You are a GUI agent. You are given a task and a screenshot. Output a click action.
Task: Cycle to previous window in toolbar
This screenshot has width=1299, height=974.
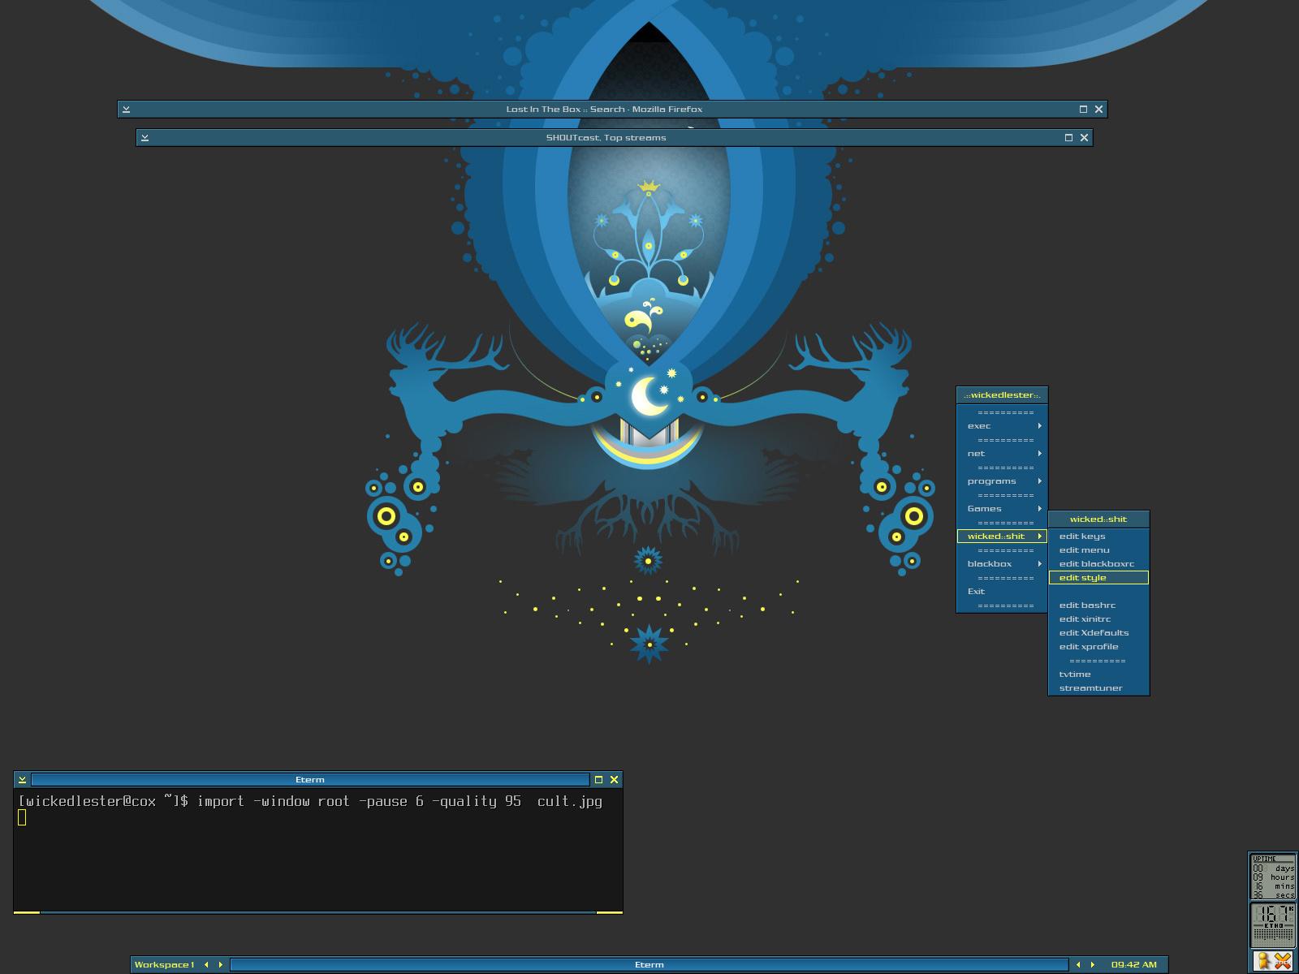(1078, 965)
